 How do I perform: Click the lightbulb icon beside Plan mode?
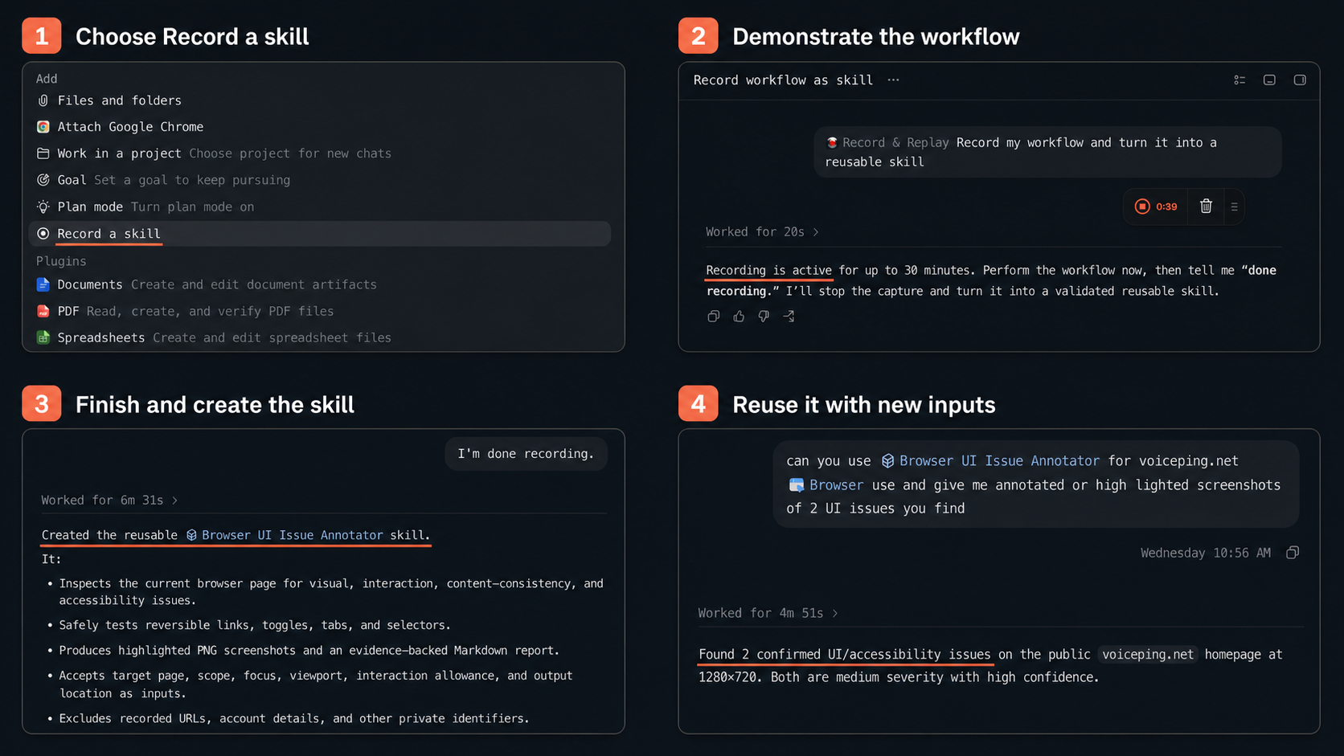click(x=43, y=206)
